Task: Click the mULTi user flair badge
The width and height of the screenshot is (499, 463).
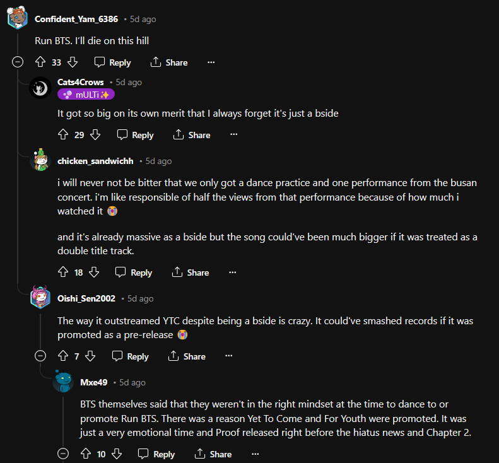Action: click(x=86, y=95)
